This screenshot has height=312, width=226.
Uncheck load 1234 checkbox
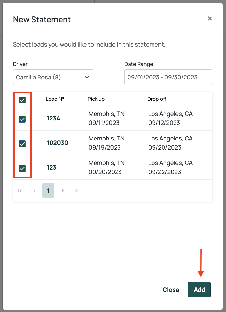(22, 119)
